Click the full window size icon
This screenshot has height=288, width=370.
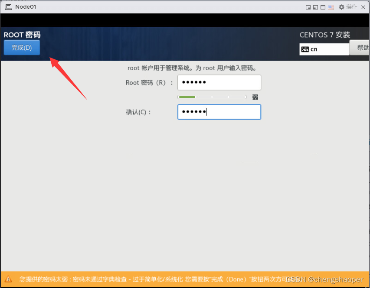tap(323, 7)
